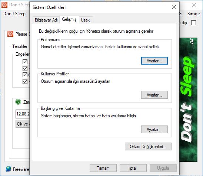Toggle the second checkbox under Engelle
203x176 pixels.
click(25, 68)
